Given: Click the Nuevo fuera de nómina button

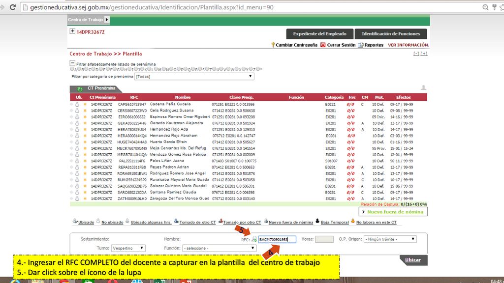Looking at the screenshot, I should coord(393,212).
